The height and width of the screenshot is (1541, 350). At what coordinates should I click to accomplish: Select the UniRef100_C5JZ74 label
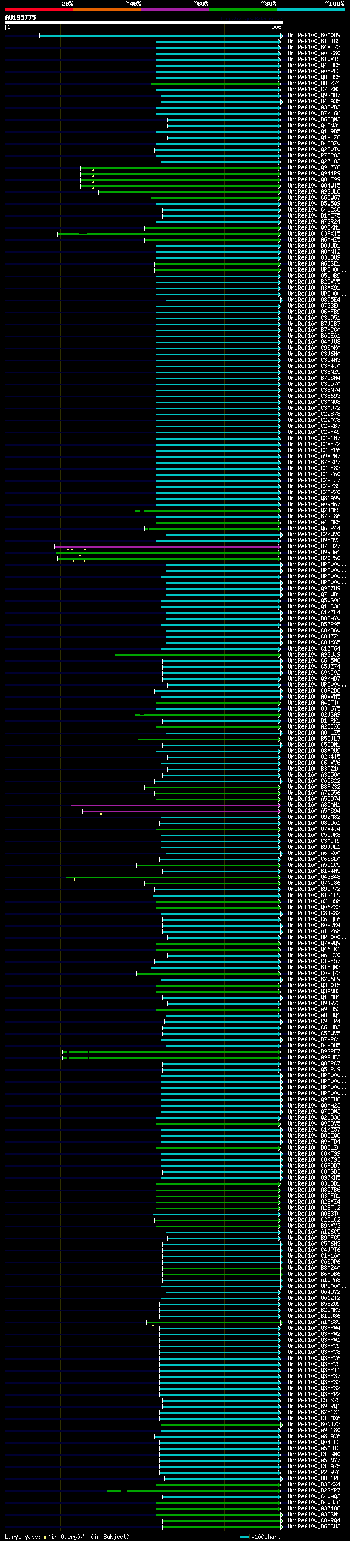tap(314, 666)
